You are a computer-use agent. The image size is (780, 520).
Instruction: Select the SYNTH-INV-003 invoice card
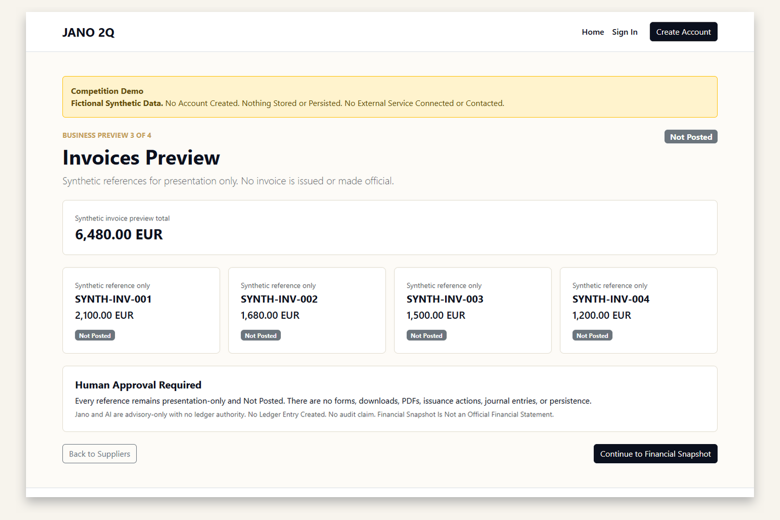pos(473,310)
